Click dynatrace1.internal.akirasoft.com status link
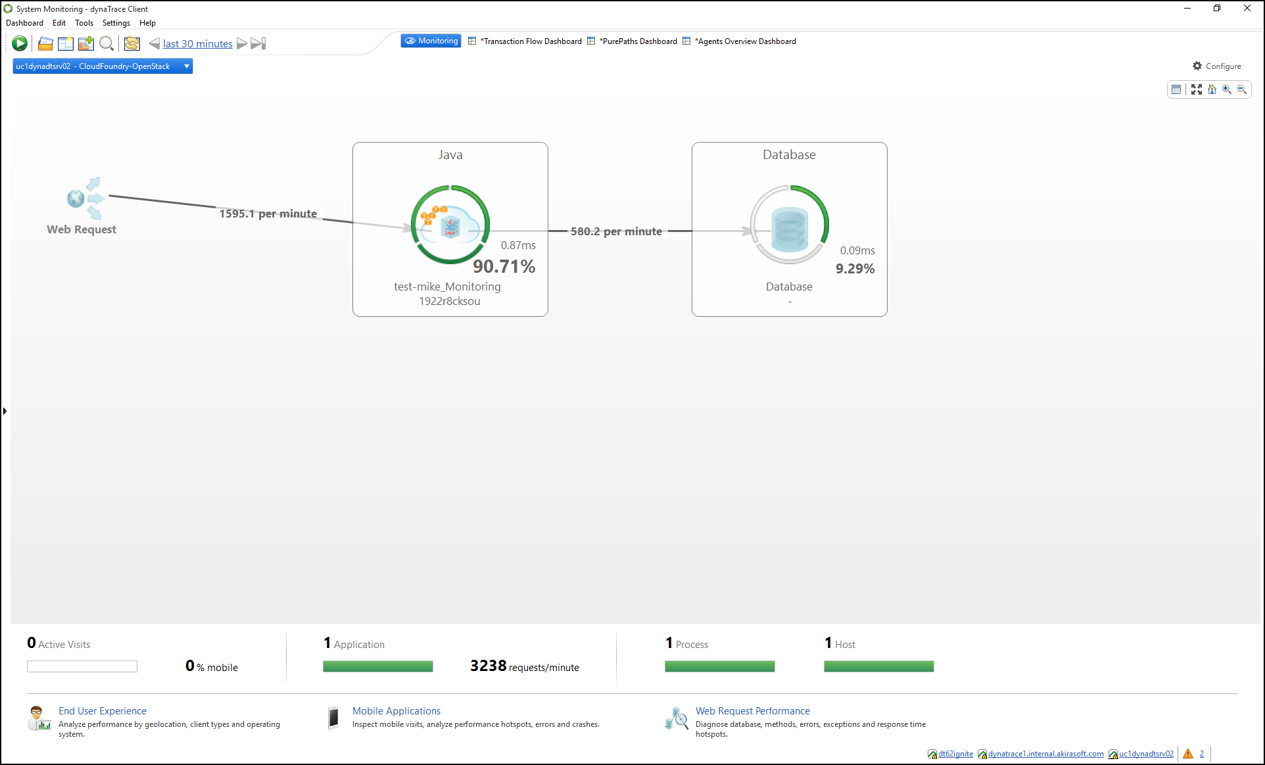1265x765 pixels. 1045,754
